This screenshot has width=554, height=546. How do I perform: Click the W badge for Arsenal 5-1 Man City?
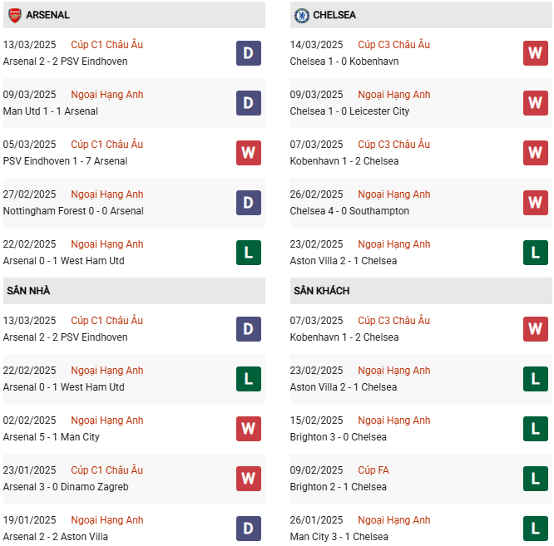[x=249, y=429]
